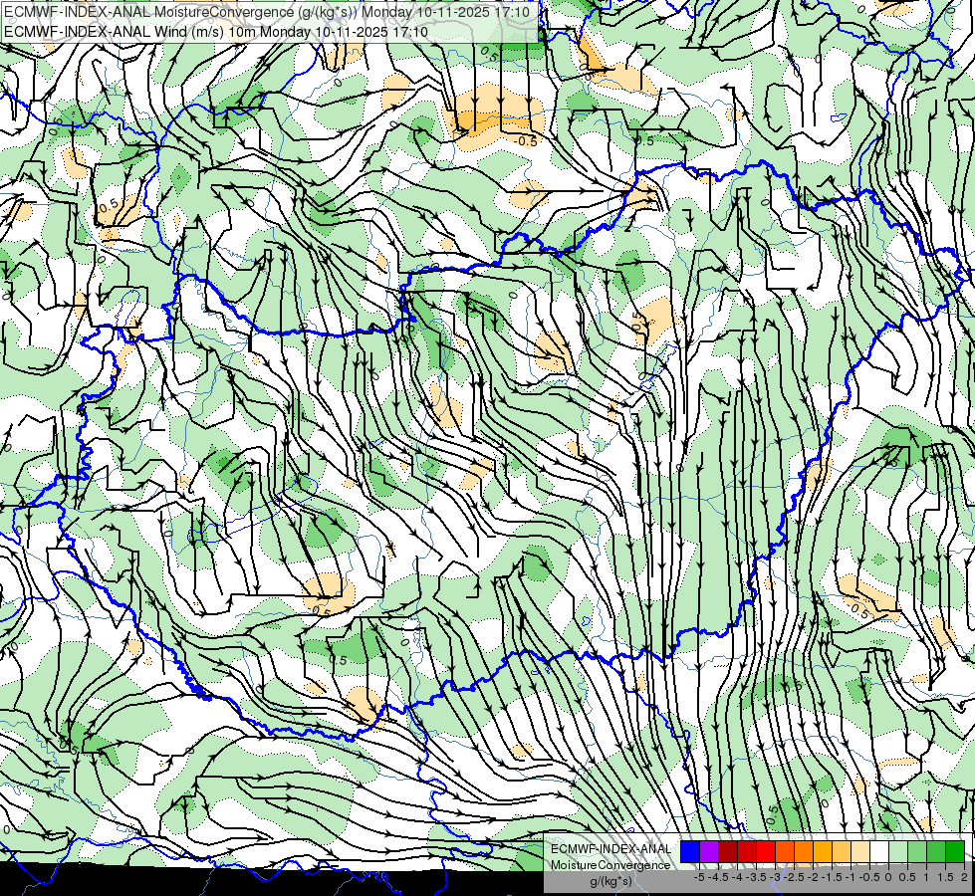Click the '-5' tick label in the legend
Screen dimensions: 975x896
click(x=699, y=877)
